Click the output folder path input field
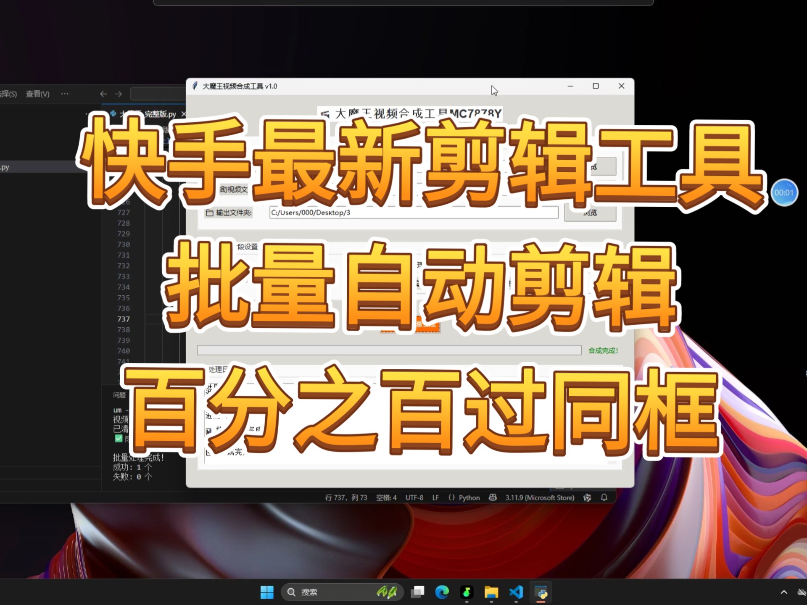 click(x=414, y=213)
